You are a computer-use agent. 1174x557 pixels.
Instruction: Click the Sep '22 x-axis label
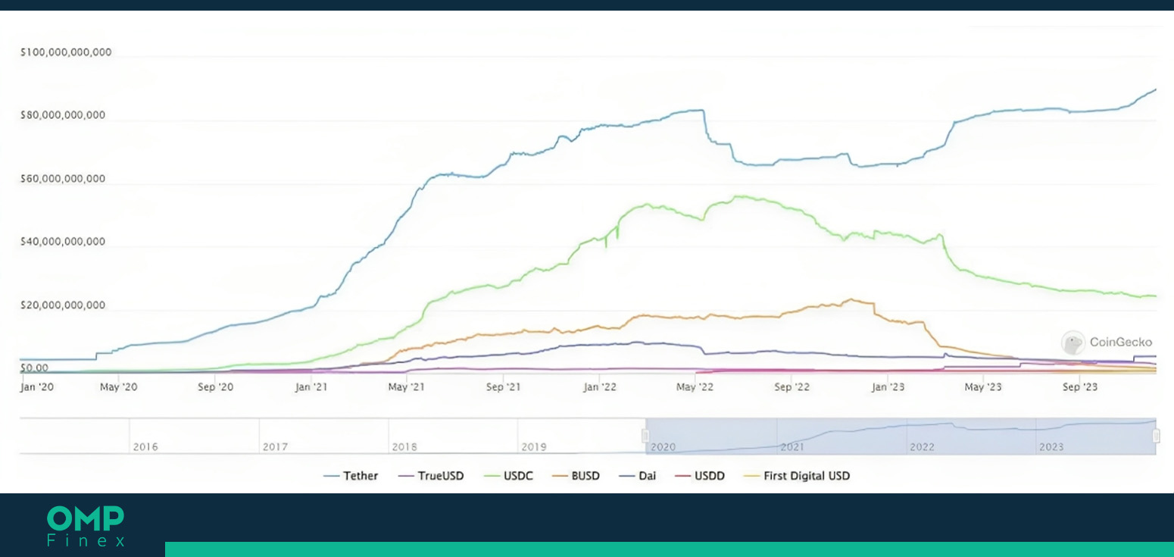[792, 386]
